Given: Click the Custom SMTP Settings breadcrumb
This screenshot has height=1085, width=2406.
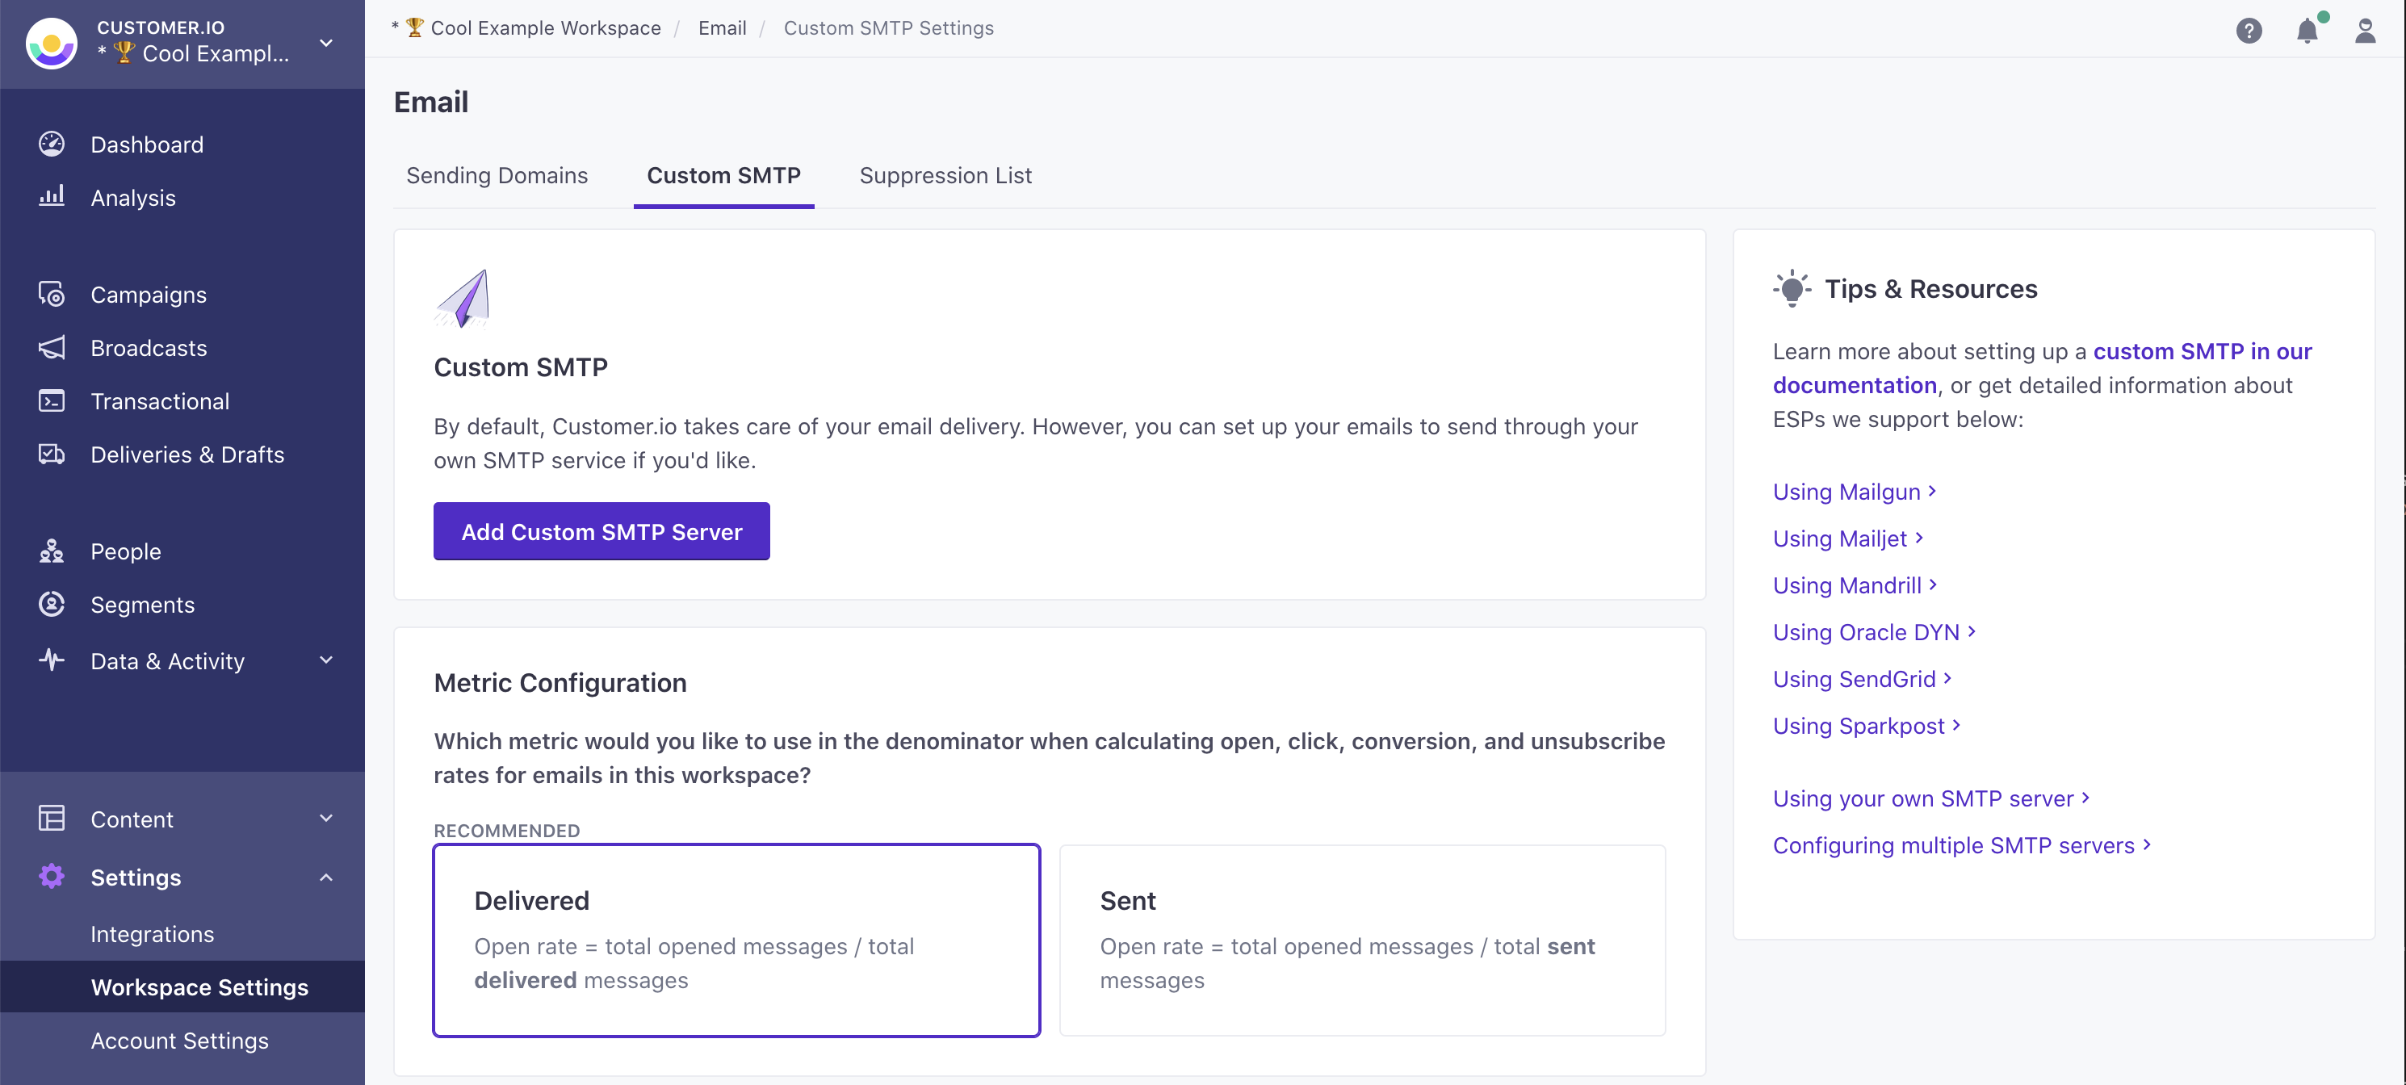Looking at the screenshot, I should tap(888, 28).
